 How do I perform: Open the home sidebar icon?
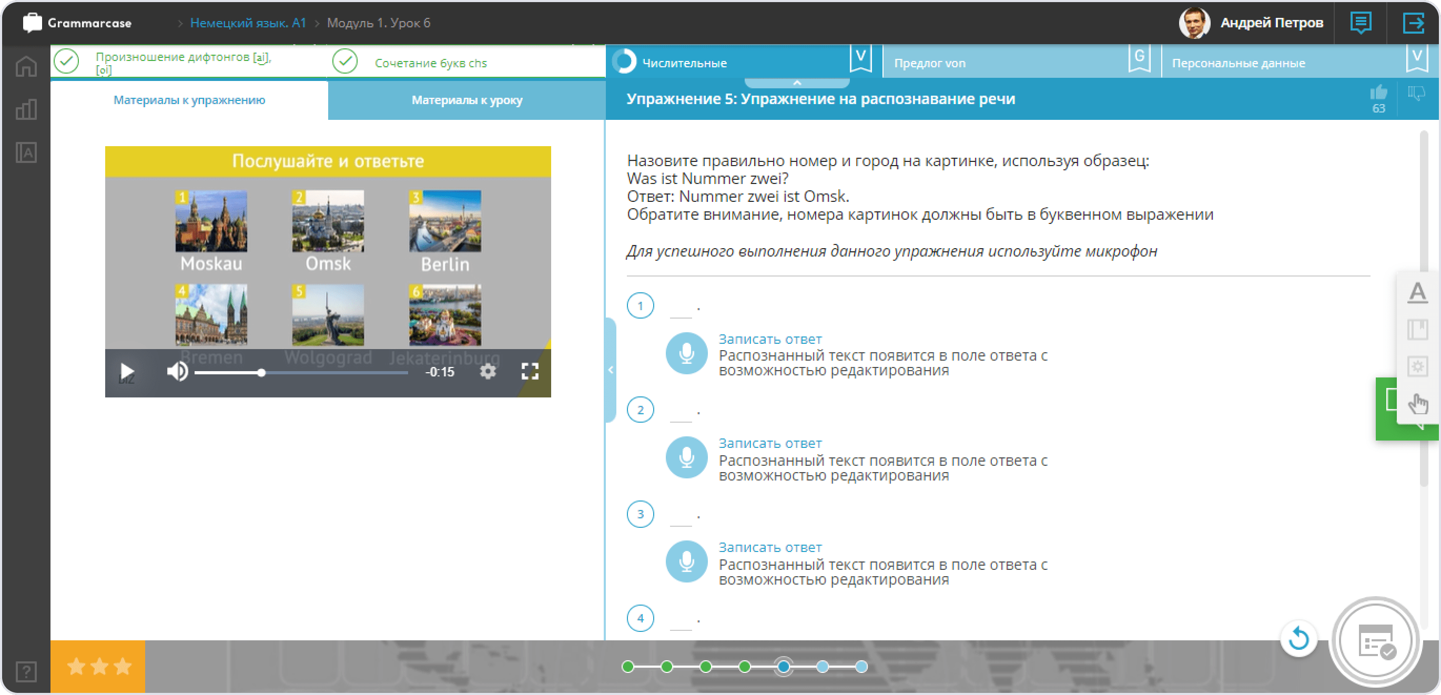[26, 66]
